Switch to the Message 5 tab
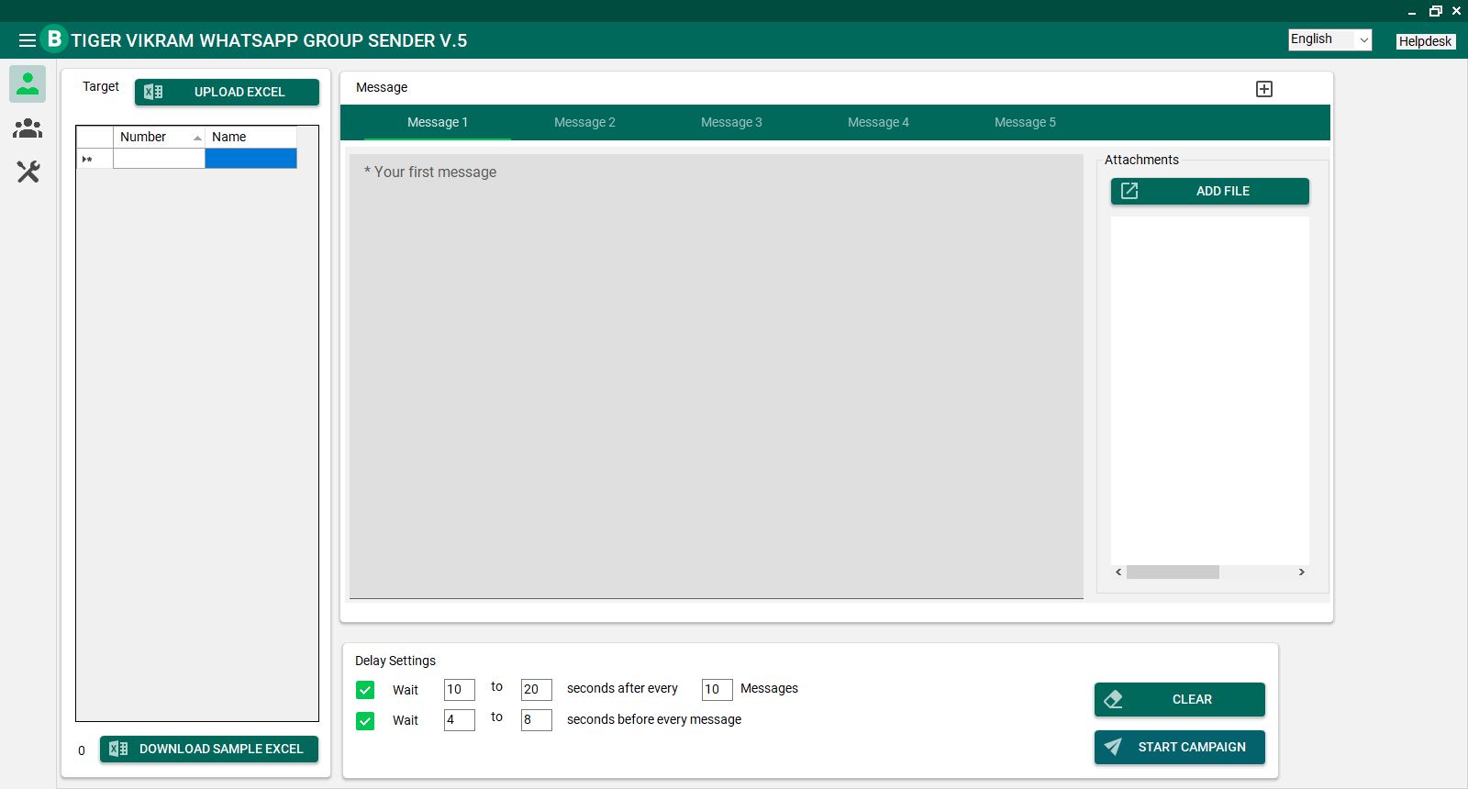This screenshot has width=1468, height=789. pos(1025,122)
